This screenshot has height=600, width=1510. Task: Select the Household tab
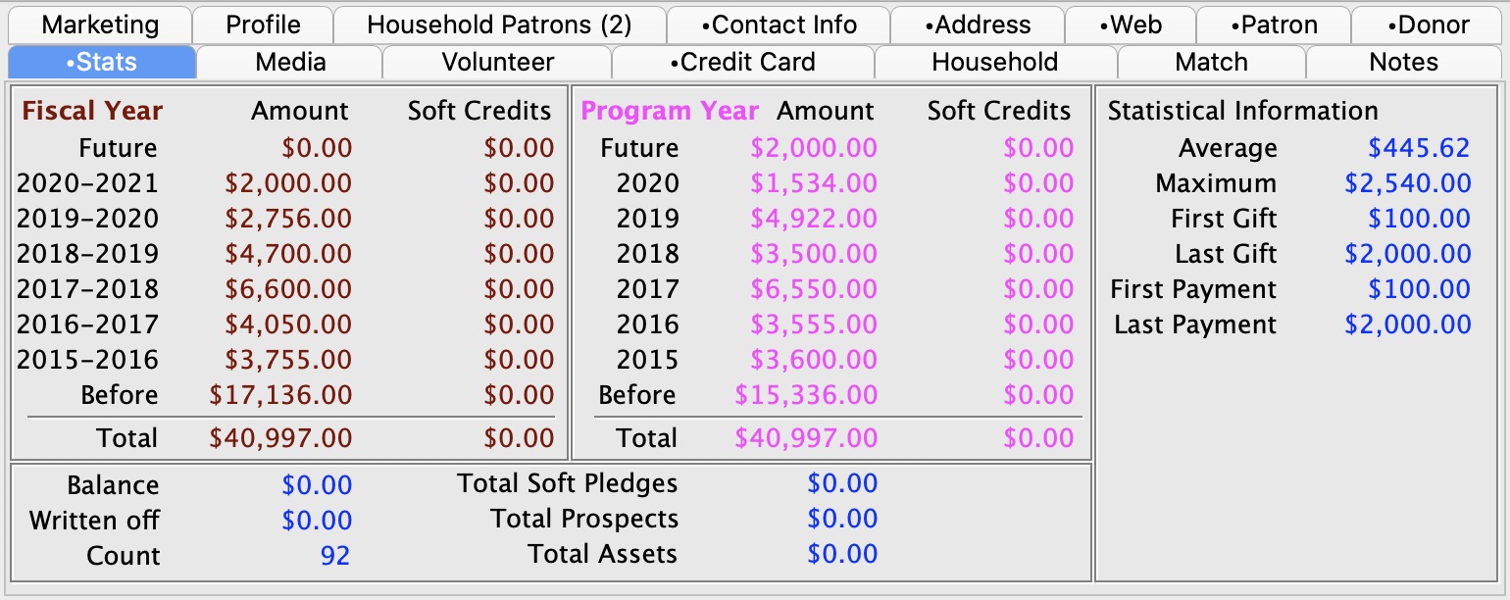[x=994, y=62]
